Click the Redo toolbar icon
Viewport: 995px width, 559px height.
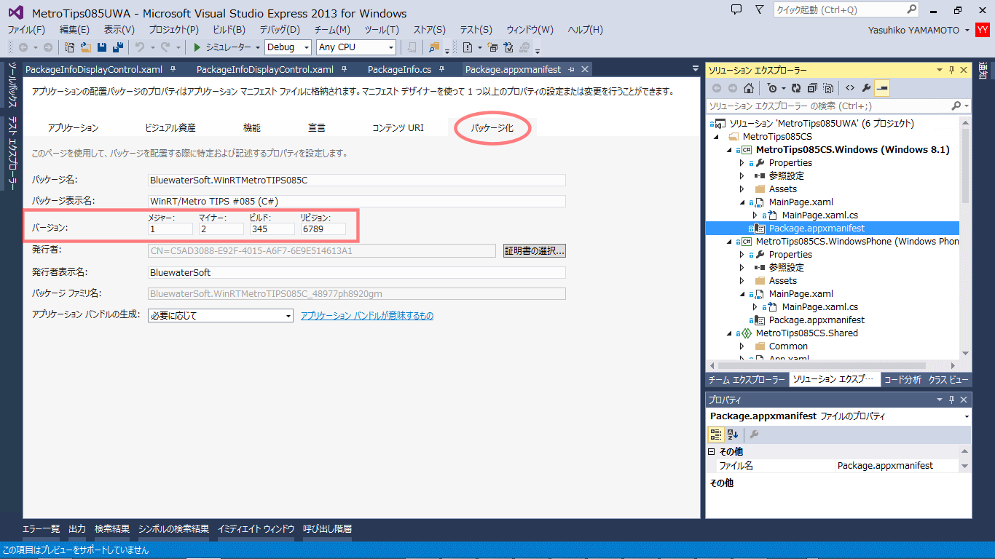tap(165, 47)
